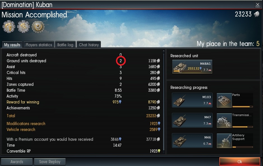Viewport: 263px width, 166px height.
Task: Confirm with the red Ok button
Action: pos(240,162)
